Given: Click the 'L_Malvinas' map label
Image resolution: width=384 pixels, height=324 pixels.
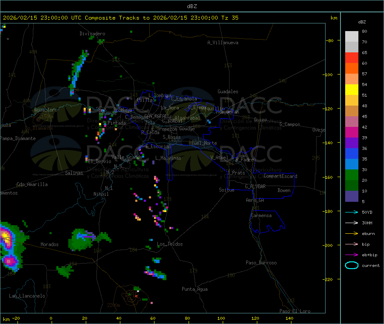Looking at the screenshot, I should [x=168, y=158].
